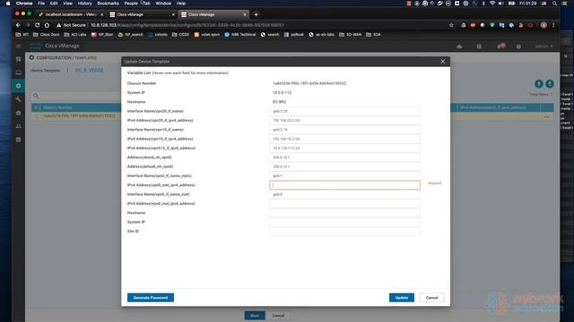Click the IPv4 Address(vpn10_if_ipv4_address) input field

click(344, 140)
